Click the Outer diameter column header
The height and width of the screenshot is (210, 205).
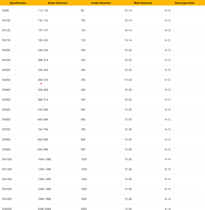coord(57,3)
